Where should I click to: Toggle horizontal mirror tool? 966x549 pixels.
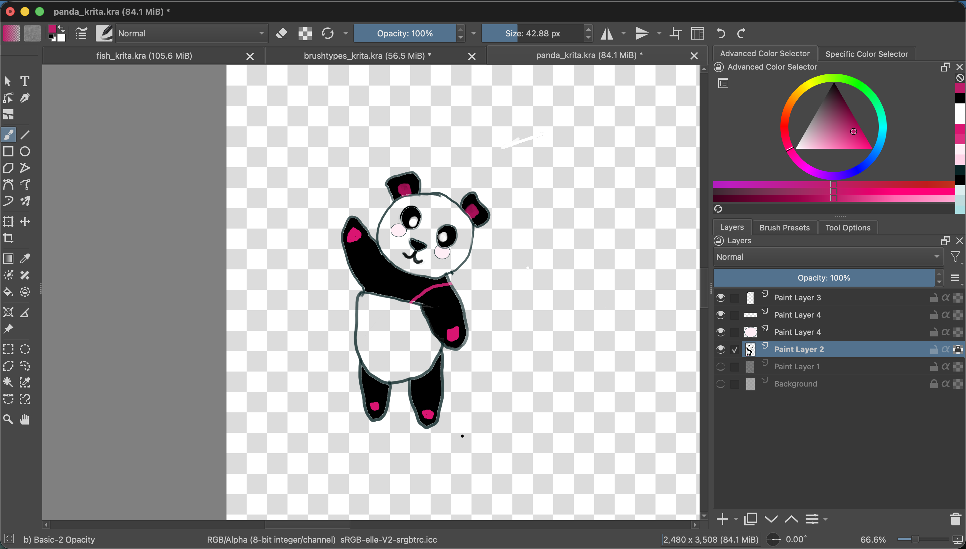pyautogui.click(x=607, y=33)
